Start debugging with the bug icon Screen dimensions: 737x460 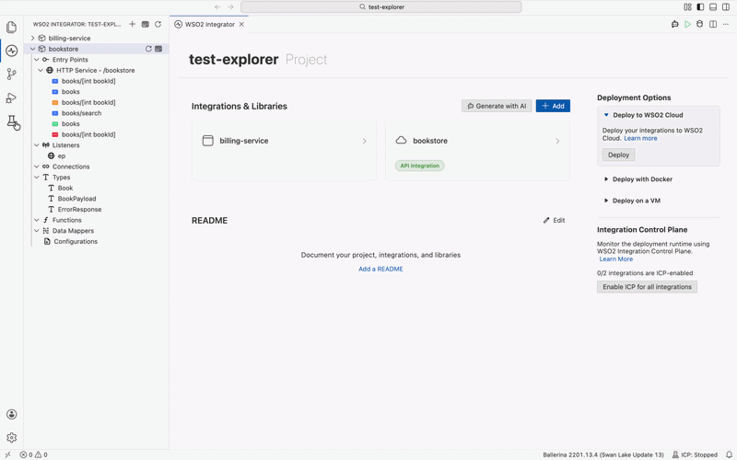(700, 24)
